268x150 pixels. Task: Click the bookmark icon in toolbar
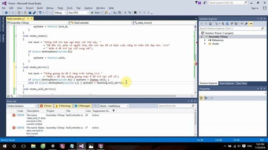coord(135,13)
